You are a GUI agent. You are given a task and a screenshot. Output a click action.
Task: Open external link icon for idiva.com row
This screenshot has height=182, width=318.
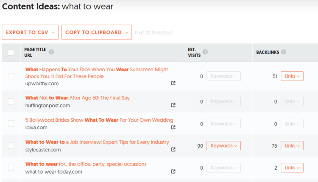(173, 127)
